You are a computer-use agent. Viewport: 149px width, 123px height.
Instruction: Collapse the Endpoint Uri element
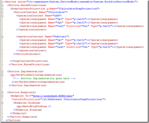pos(2,96)
